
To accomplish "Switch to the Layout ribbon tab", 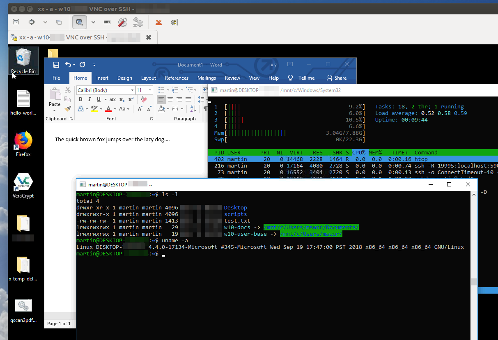I will pos(149,78).
